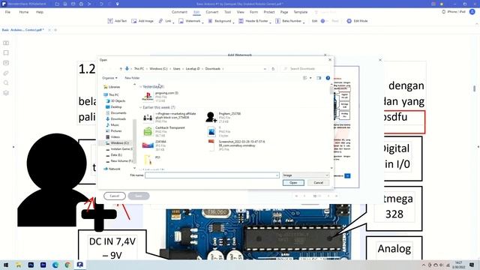The image size is (480, 270).
Task: Close the Basic Arduino document tab
Action: click(49, 30)
